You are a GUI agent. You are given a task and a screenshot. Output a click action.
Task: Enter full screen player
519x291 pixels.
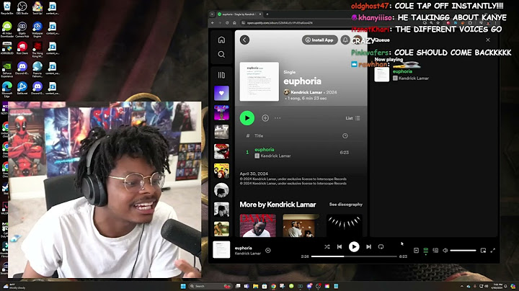[493, 251]
